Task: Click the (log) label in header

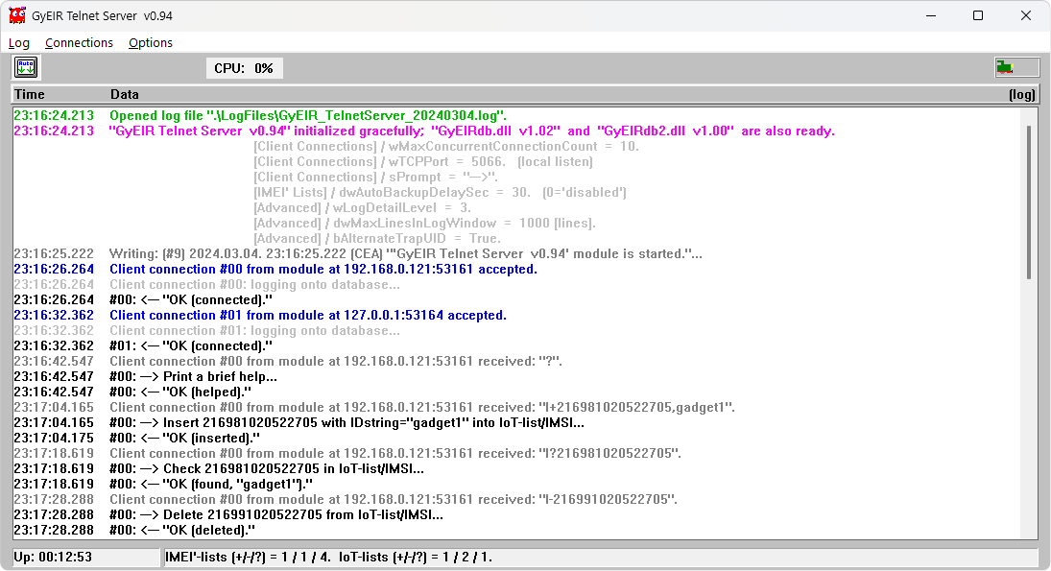Action: point(1022,94)
